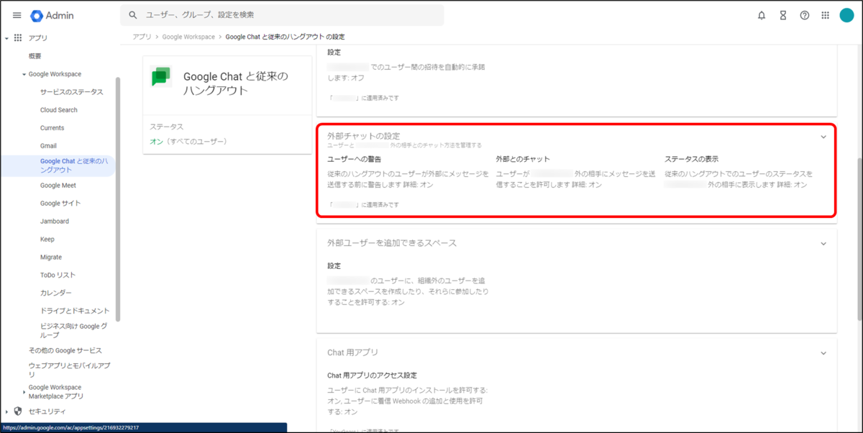Open サービスのステータス in sidebar
The image size is (863, 433).
72,92
